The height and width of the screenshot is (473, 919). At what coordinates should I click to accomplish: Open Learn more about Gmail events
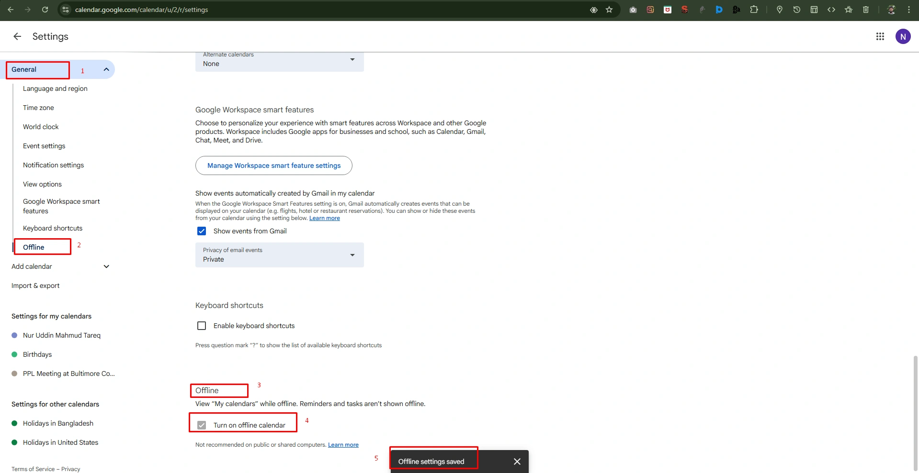pyautogui.click(x=325, y=218)
